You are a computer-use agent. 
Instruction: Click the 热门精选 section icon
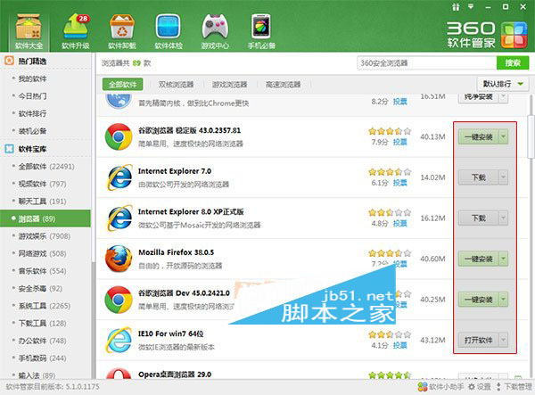[9, 61]
